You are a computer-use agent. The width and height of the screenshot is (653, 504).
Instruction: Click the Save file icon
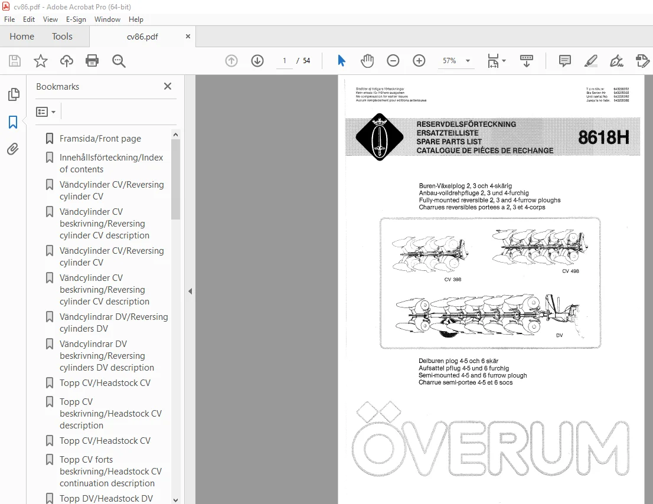coord(15,61)
